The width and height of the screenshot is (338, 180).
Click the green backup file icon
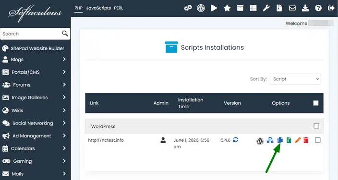(289, 140)
